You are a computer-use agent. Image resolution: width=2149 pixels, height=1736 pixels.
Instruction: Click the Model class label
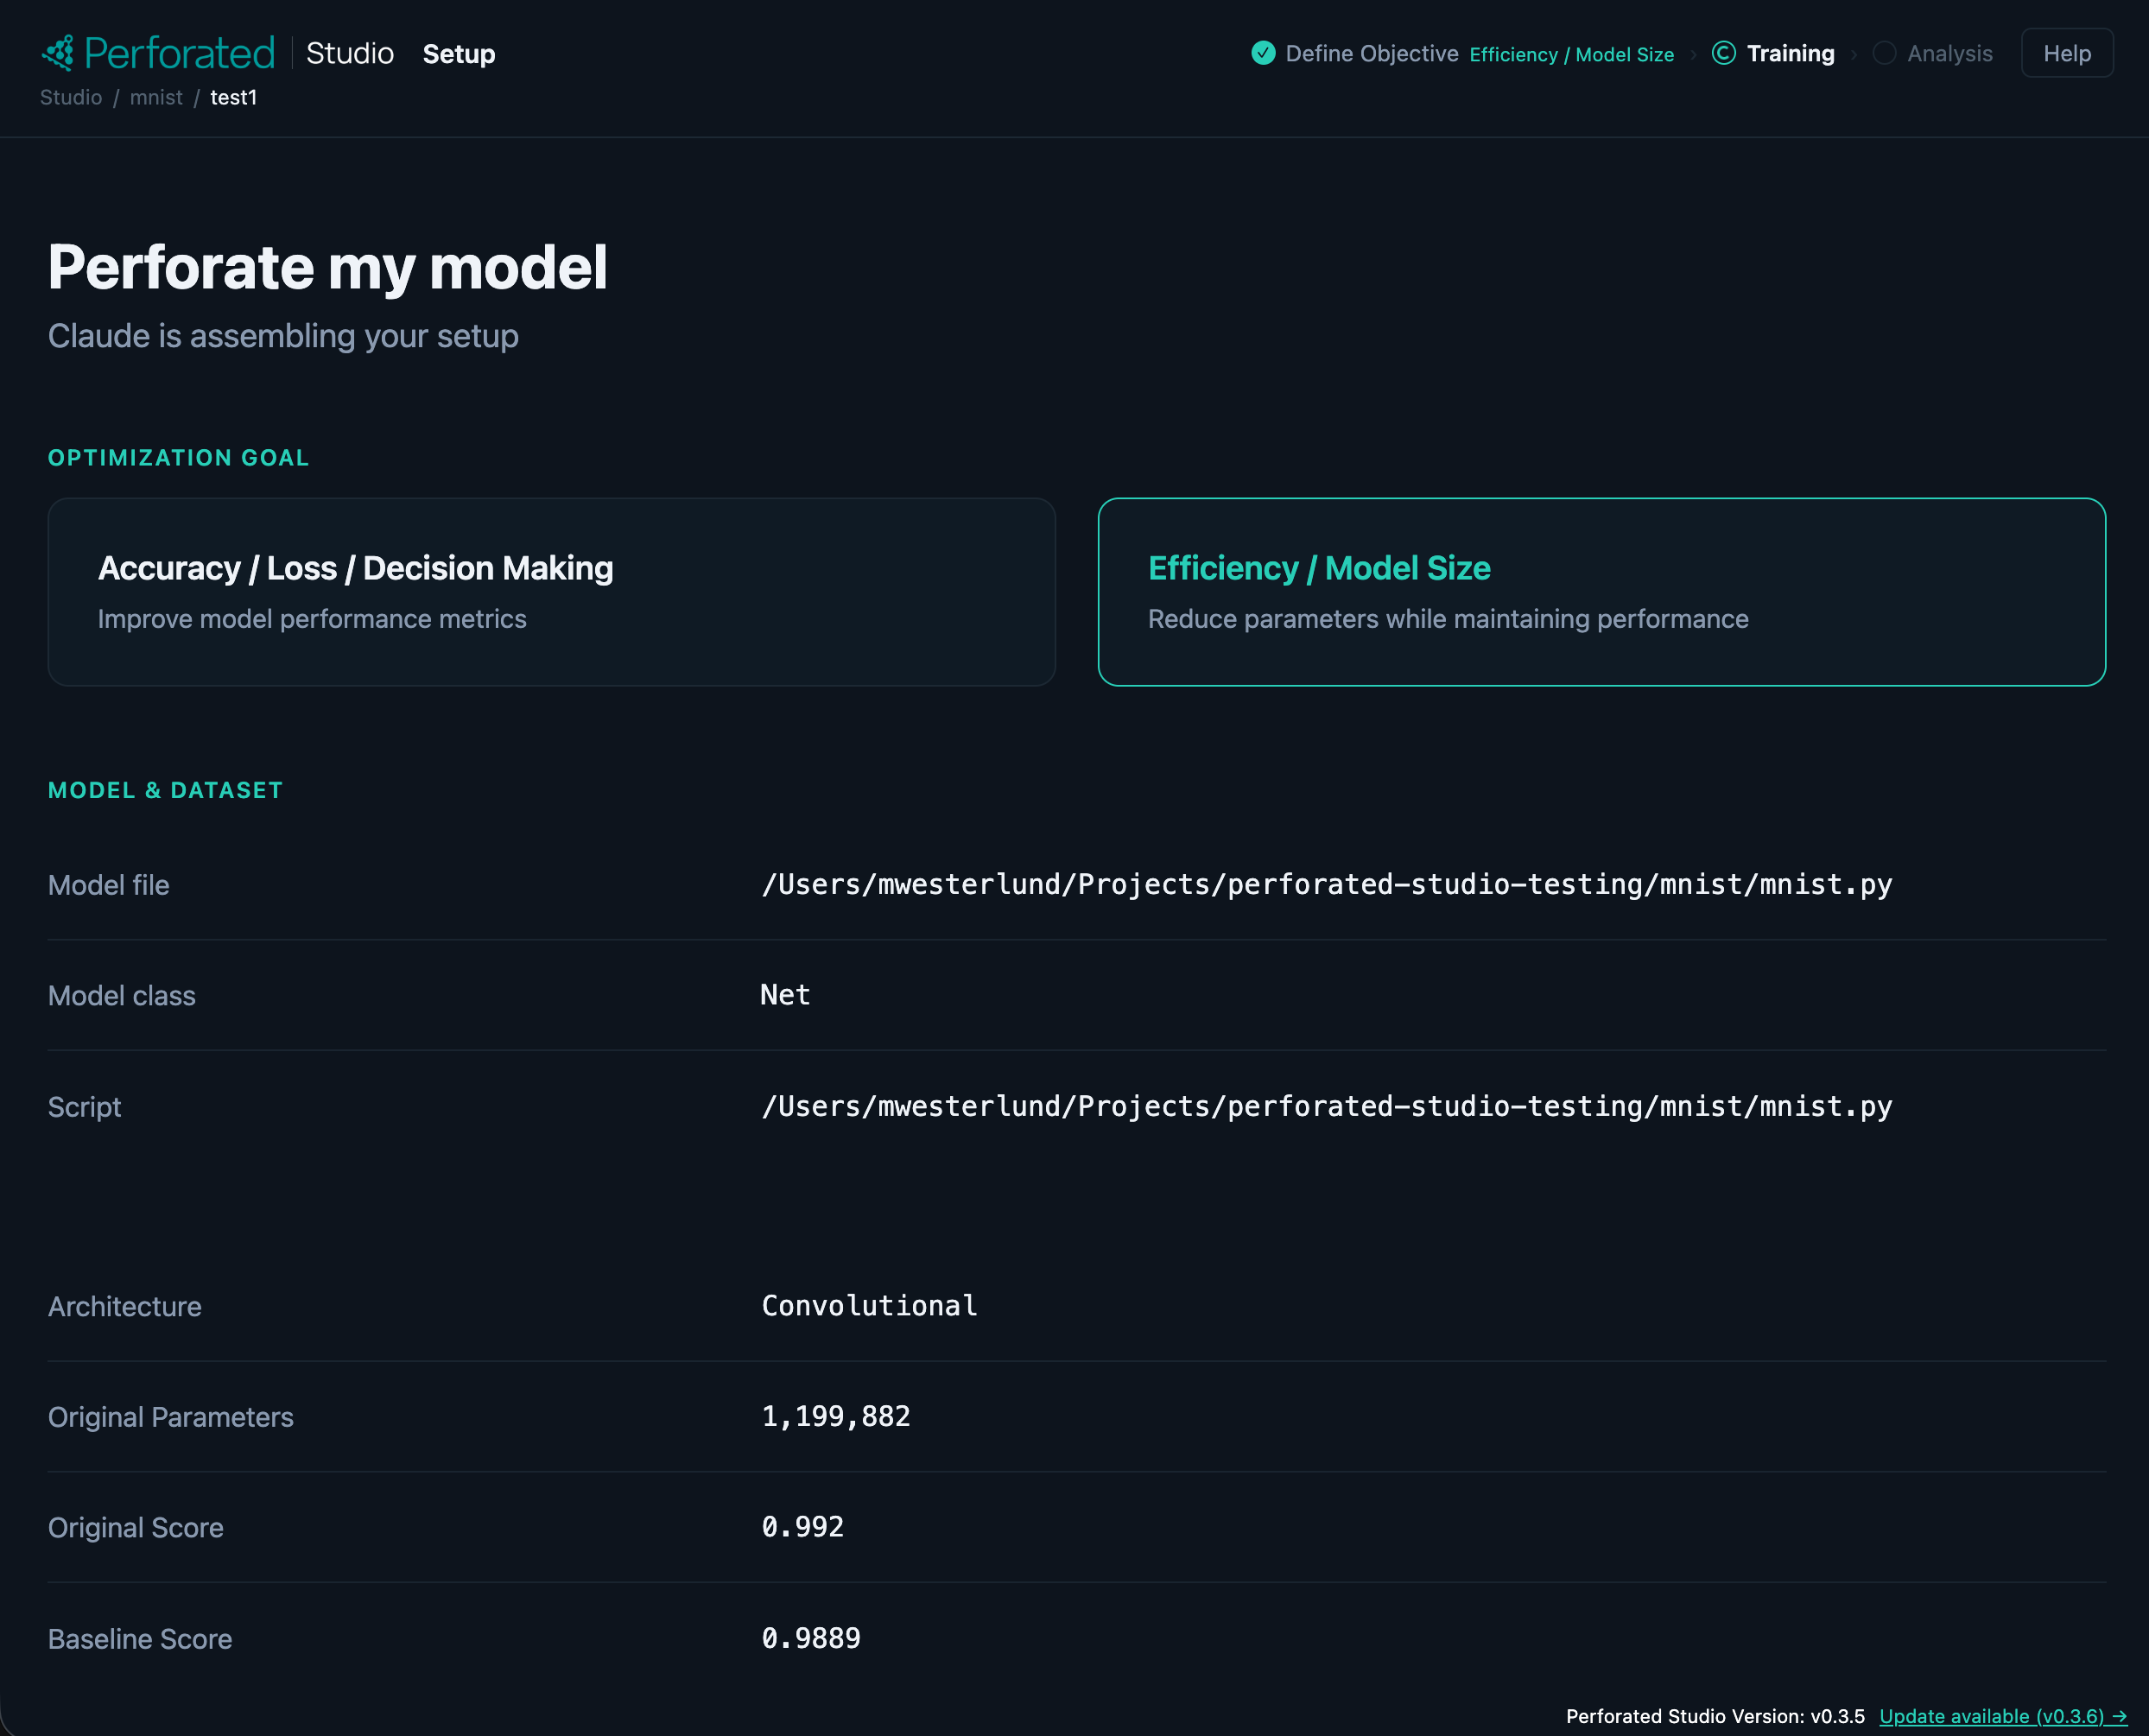tap(122, 996)
